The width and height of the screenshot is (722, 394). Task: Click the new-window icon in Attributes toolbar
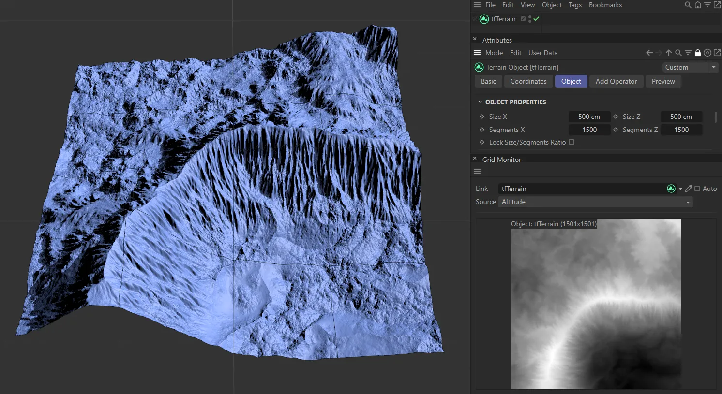point(717,53)
